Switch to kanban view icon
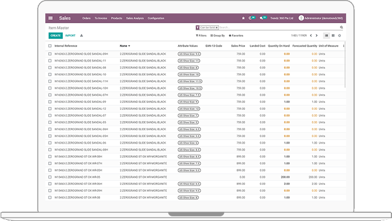The width and height of the screenshot is (392, 221). coord(333,35)
